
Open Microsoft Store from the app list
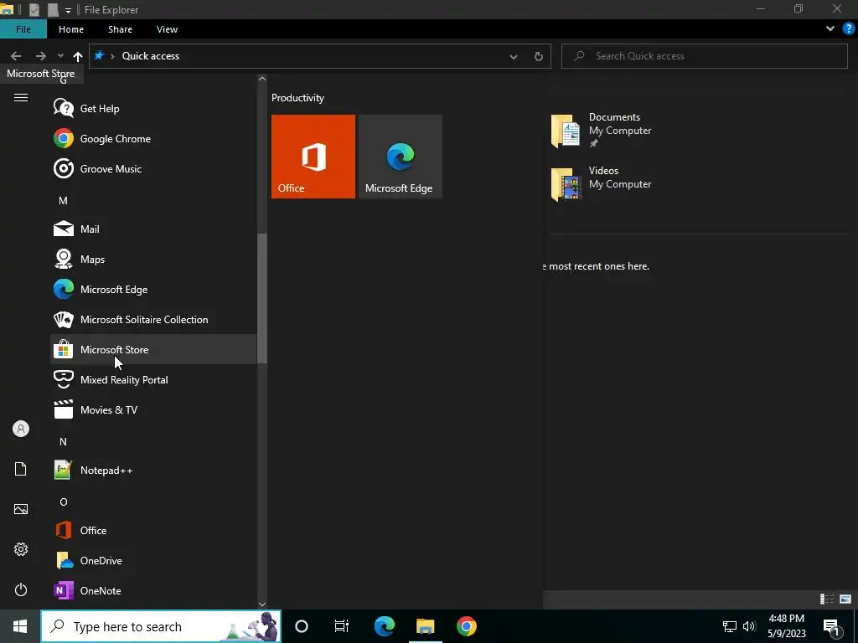(x=153, y=349)
